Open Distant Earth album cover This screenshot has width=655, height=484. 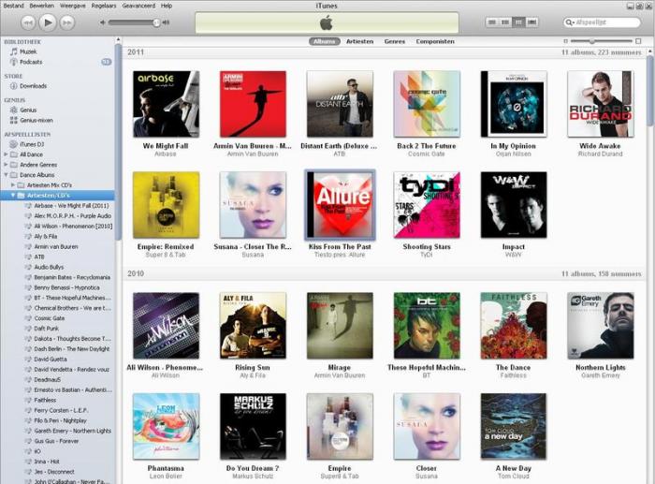coord(340,104)
